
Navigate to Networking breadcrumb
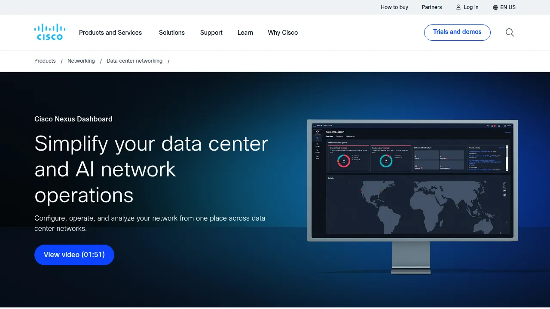pos(81,61)
